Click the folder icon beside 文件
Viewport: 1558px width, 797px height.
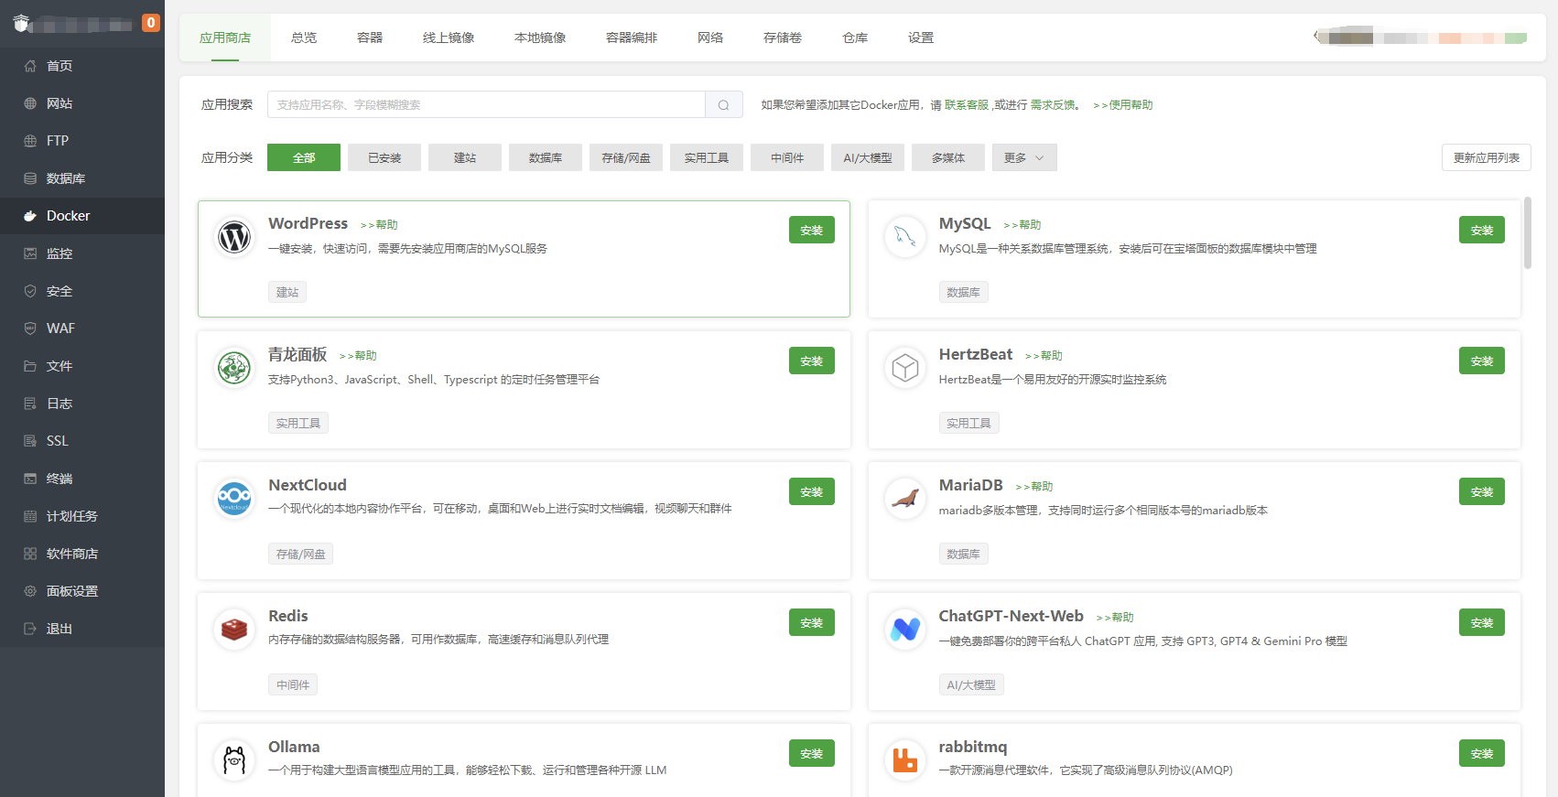click(x=30, y=366)
